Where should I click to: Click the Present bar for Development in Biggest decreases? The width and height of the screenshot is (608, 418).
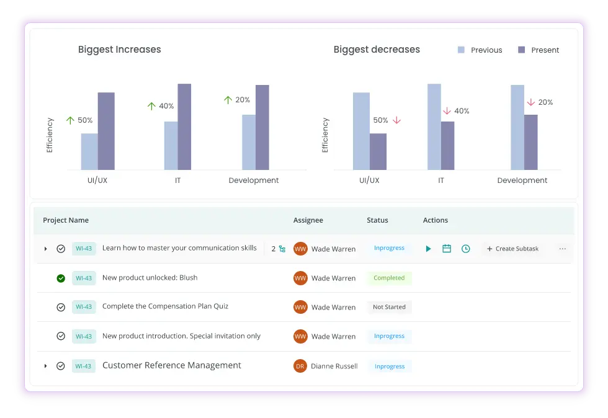(531, 142)
